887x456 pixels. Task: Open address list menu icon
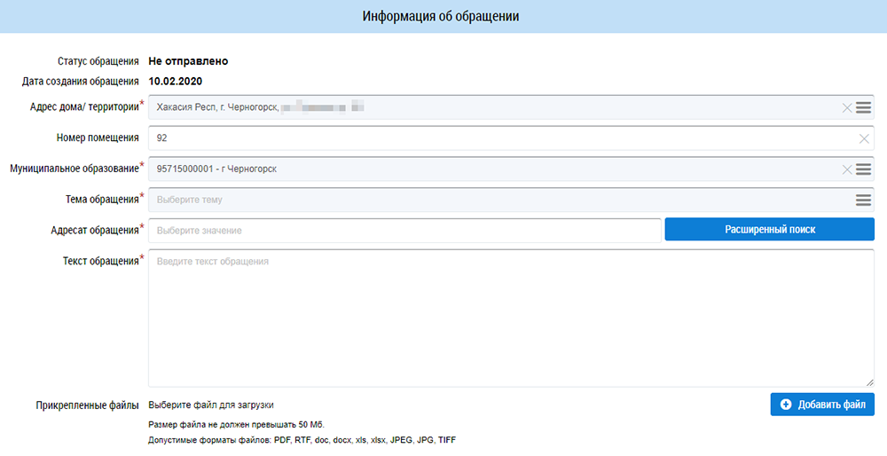point(863,107)
